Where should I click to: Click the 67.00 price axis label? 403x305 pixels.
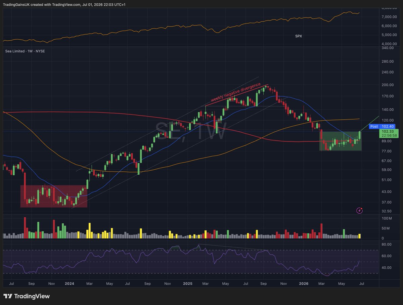click(x=387, y=161)
